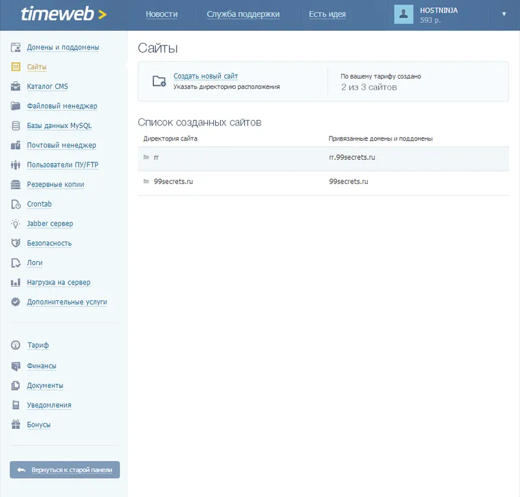Open the Домены и поддомены link
Viewport: 520px width, 497px height.
point(63,47)
